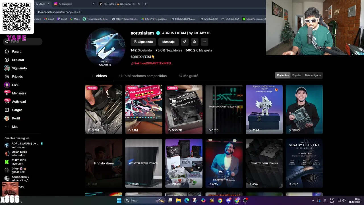Switch to the Videos tab
This screenshot has width=364, height=205.
pos(99,76)
